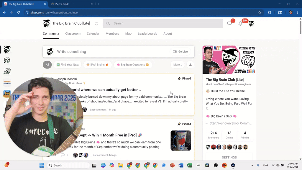The width and height of the screenshot is (302, 170).
Task: Open File Explorer from taskbar
Action: point(120,165)
